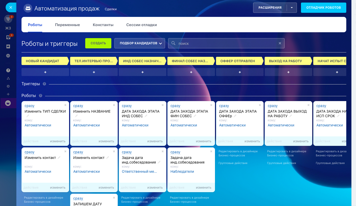Click the help icon next to Триггеры
The height and width of the screenshot is (206, 356).
coord(45,84)
